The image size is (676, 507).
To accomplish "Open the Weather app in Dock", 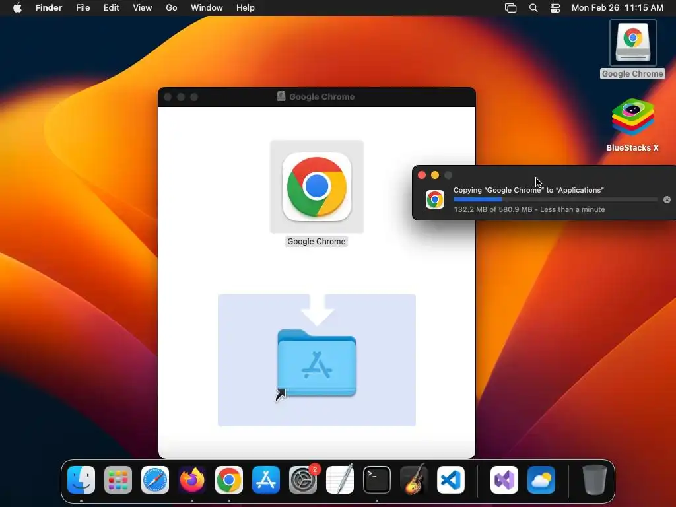I will pos(541,480).
